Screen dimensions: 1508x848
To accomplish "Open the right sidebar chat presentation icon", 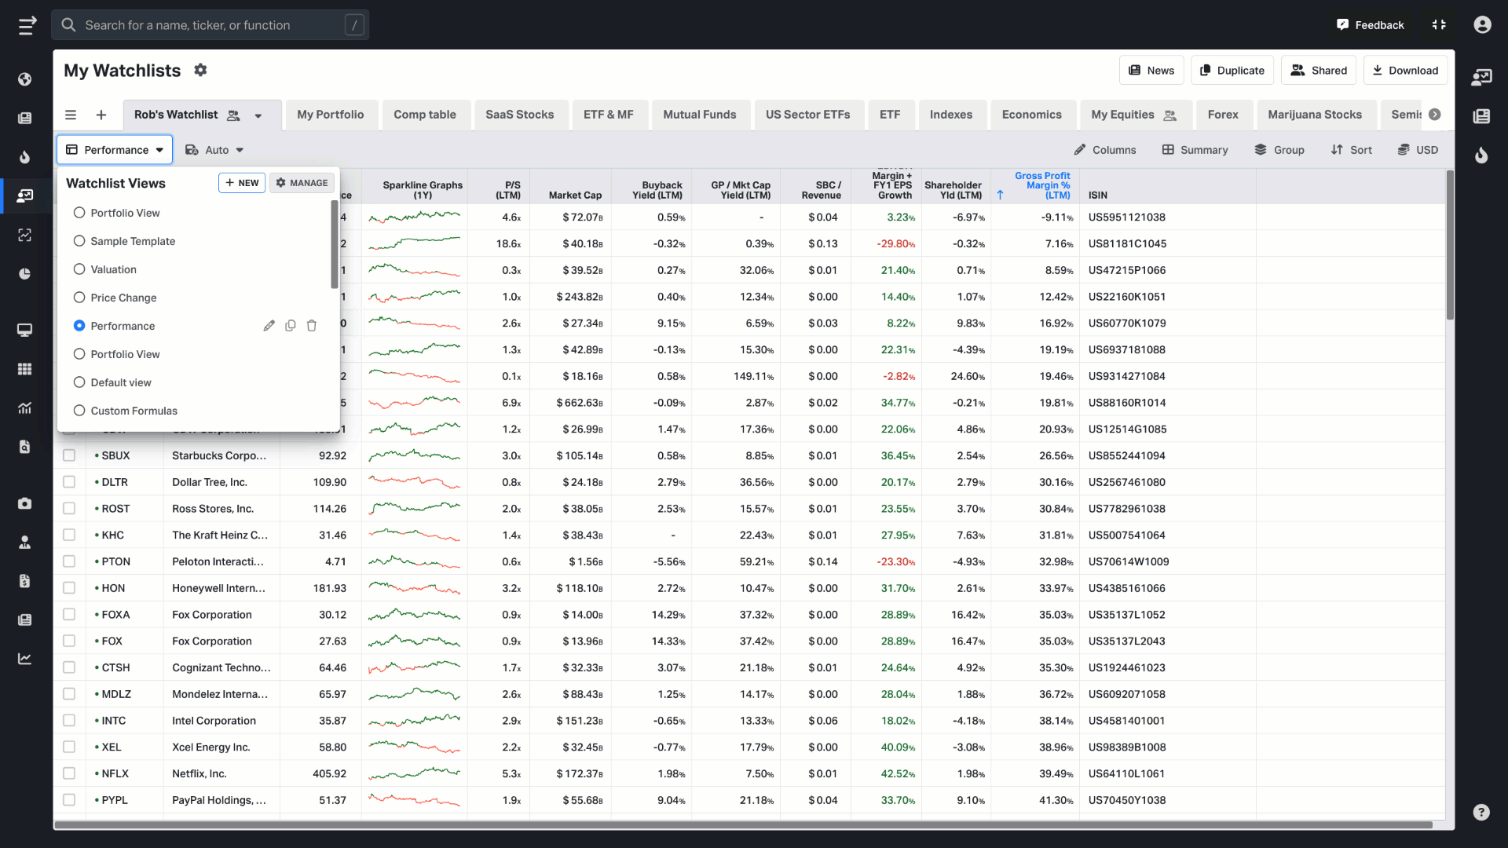I will [1481, 77].
